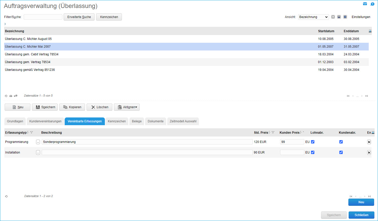Click the refresh icon below the order list
378x221 pixels.
click(x=6, y=96)
